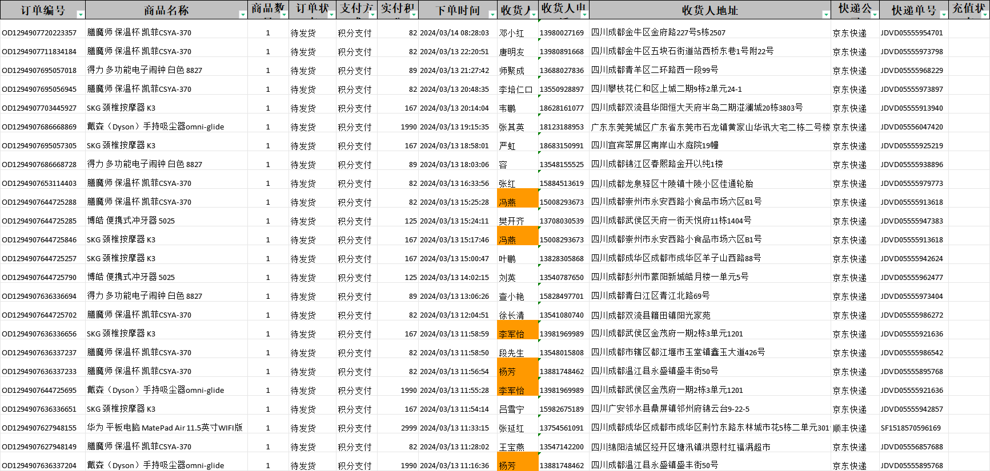Click tracking number JDVD05555954701

[912, 33]
